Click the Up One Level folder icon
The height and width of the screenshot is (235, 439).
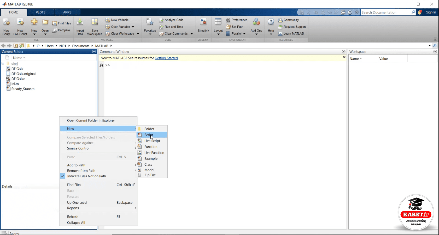pyautogui.click(x=15, y=46)
